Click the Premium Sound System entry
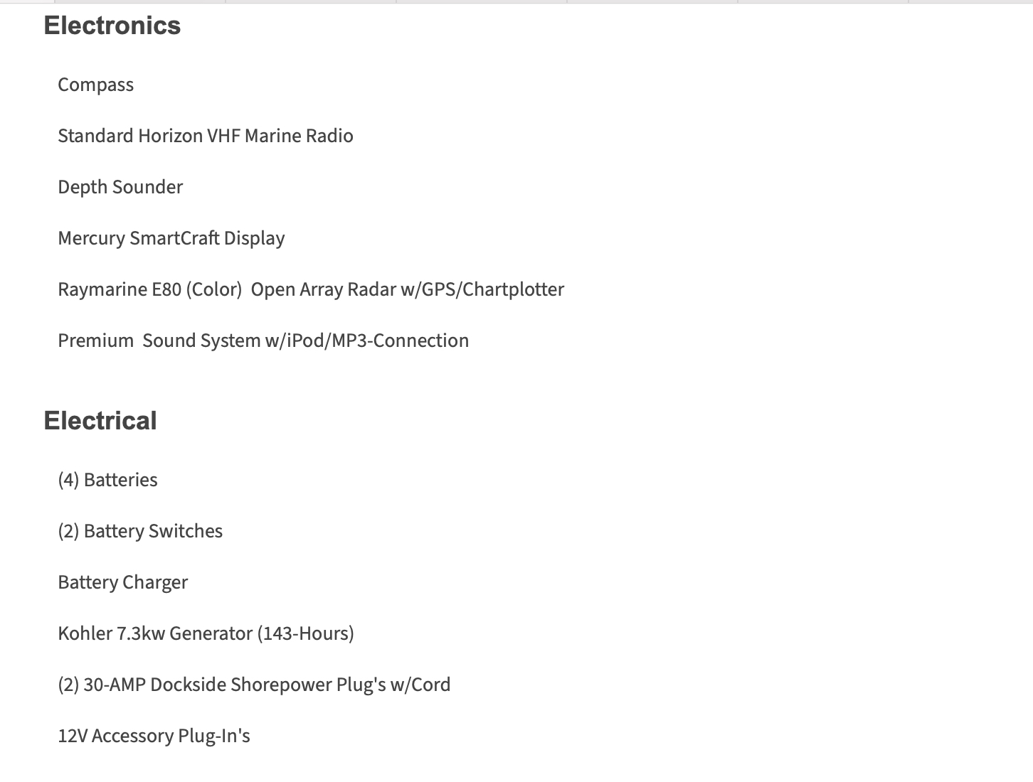1033x782 pixels. click(263, 341)
